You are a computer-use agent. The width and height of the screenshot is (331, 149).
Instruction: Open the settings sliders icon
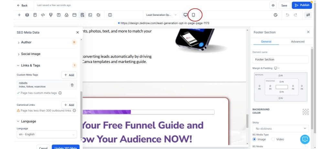click(x=308, y=15)
